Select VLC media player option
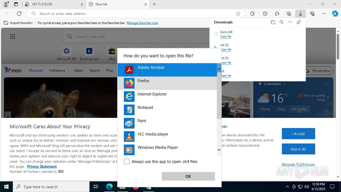This screenshot has width=341, height=192. (x=167, y=137)
